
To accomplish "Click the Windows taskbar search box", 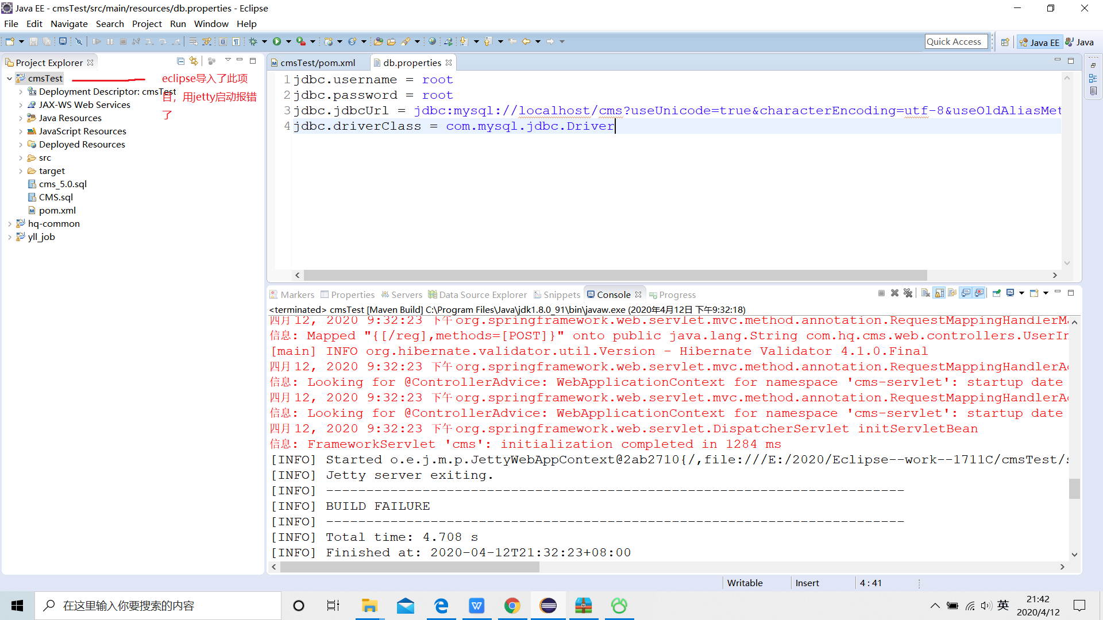I will 158,606.
